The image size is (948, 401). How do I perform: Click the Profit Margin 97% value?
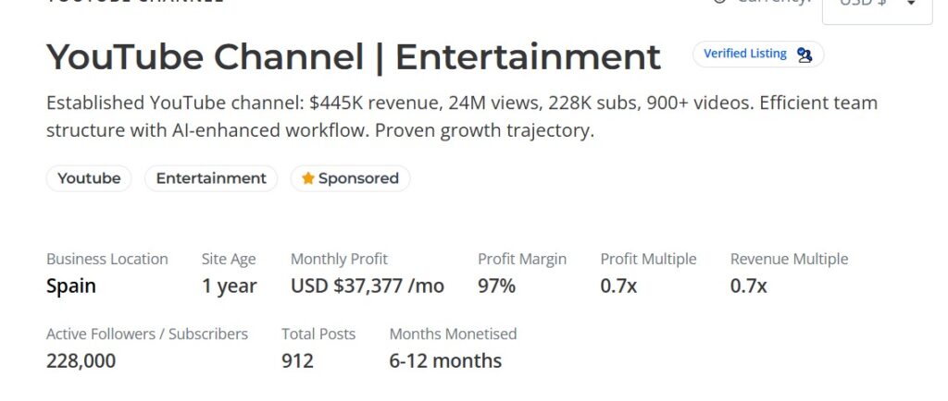(496, 286)
